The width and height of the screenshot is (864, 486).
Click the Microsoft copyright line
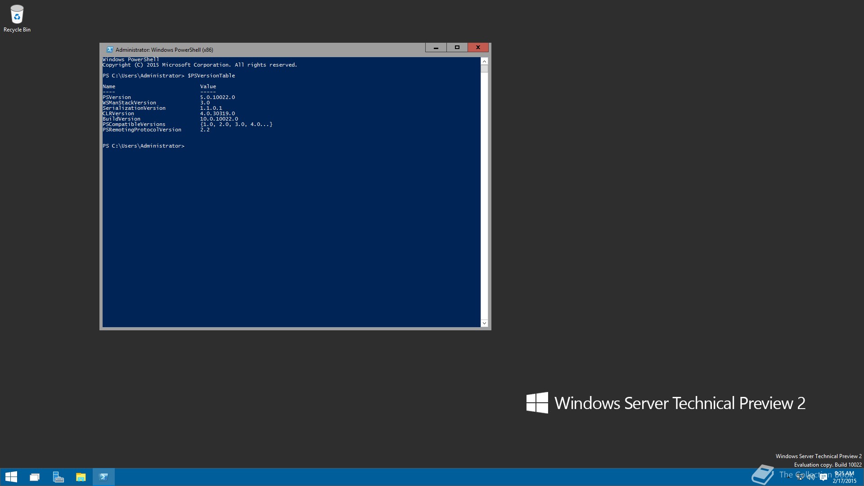pyautogui.click(x=200, y=65)
